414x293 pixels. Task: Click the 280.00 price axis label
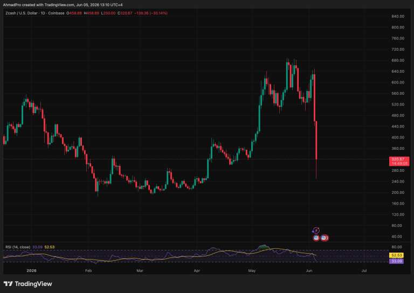398,170
